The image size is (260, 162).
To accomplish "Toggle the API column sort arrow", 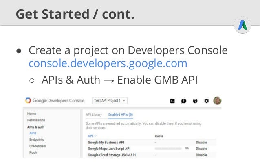I will tap(95, 136).
